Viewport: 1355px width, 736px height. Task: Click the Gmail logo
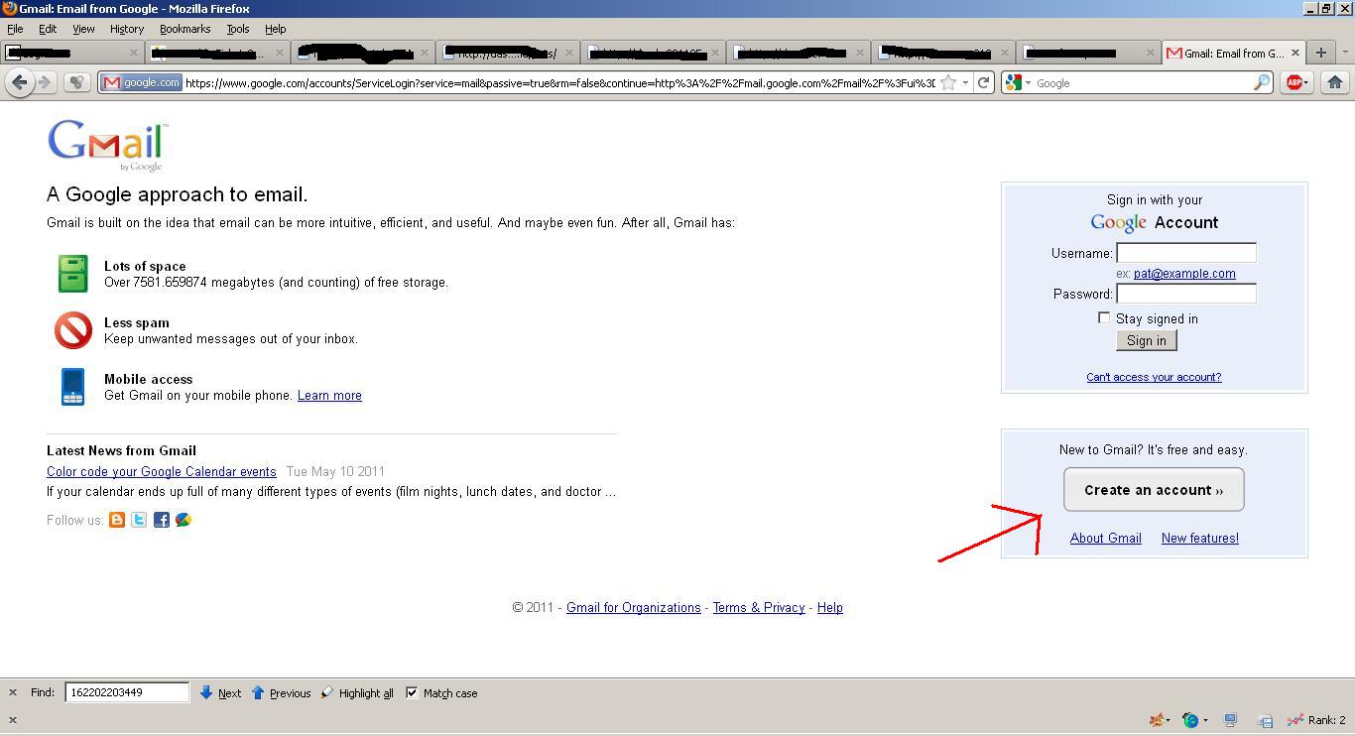tap(107, 145)
